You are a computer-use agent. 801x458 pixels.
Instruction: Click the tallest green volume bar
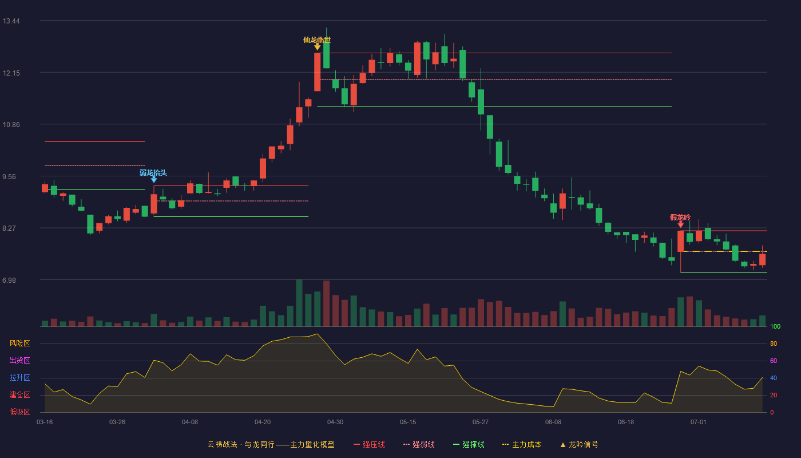pyautogui.click(x=299, y=303)
